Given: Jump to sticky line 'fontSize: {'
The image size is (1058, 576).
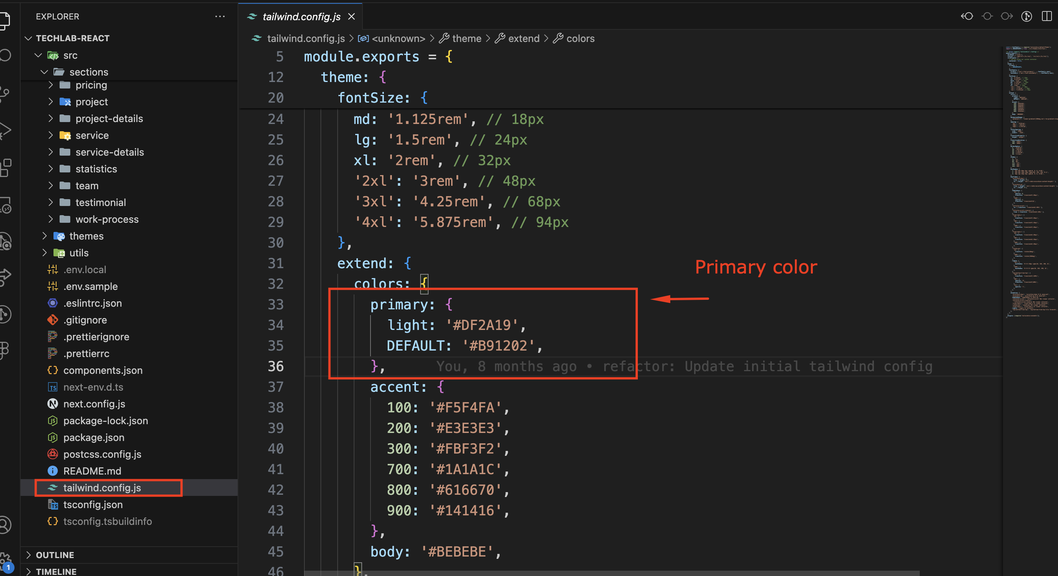Looking at the screenshot, I should 382,98.
